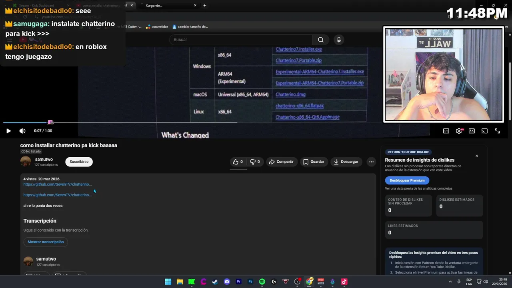512x288 pixels.
Task: Click Chatterino7.Installer.exe link in video
Action: click(x=299, y=49)
